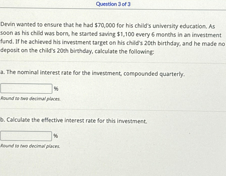Click 'Round to two decimal places' under part a
Image resolution: width=226 pixels, height=176 pixels.
31,99
